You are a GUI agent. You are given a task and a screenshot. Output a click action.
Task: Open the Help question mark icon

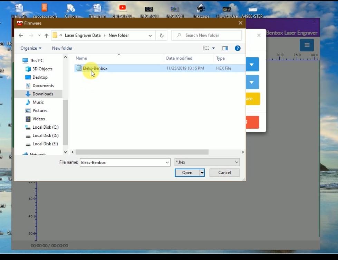point(238,48)
